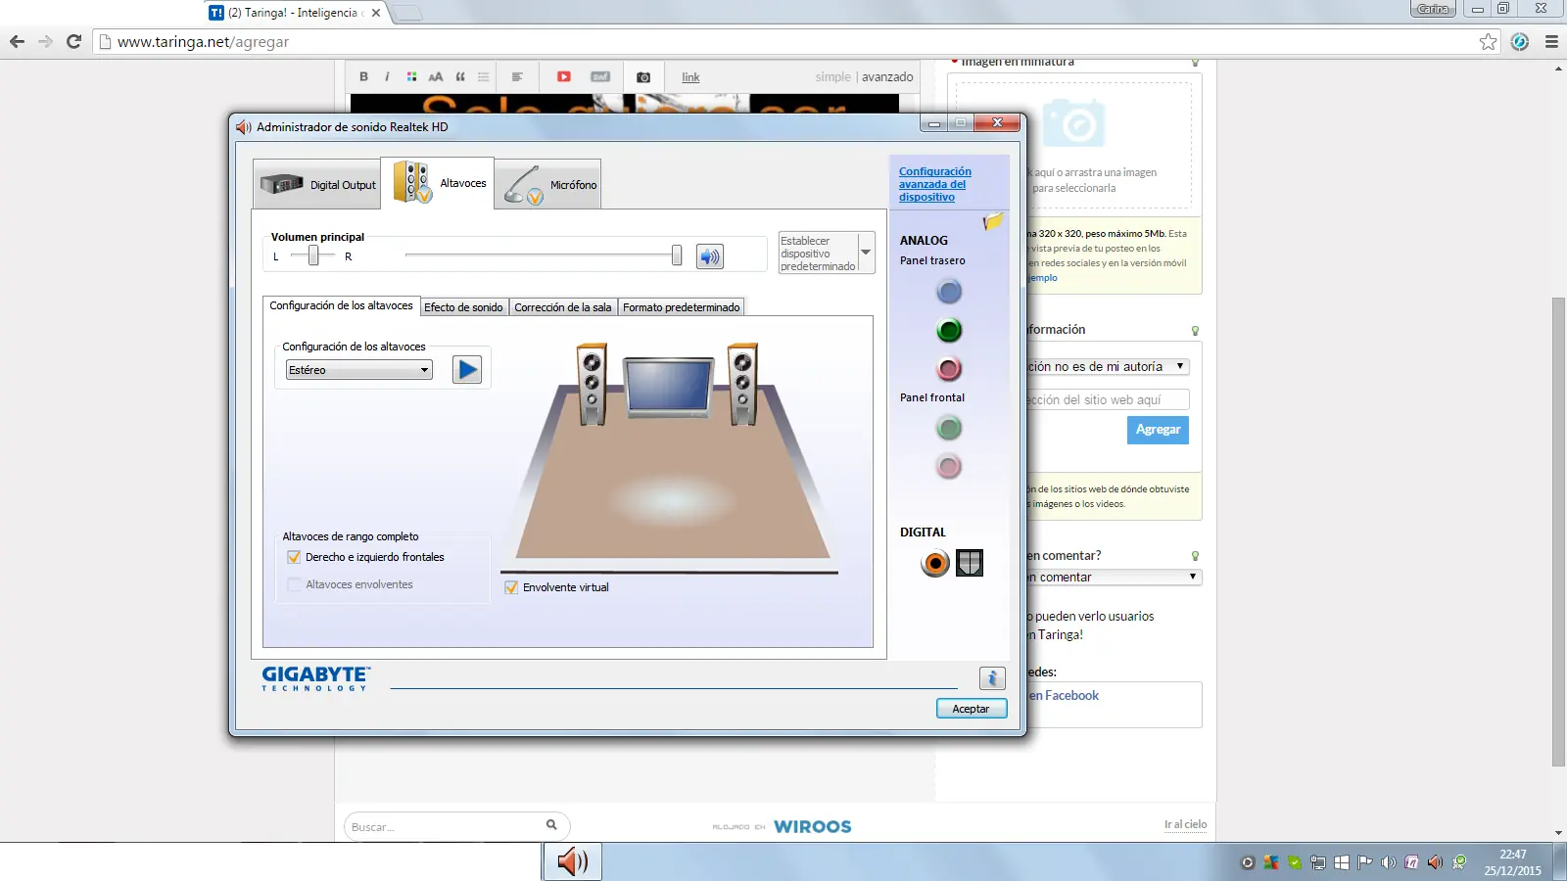
Task: Select the pink rear panel jack
Action: click(949, 369)
